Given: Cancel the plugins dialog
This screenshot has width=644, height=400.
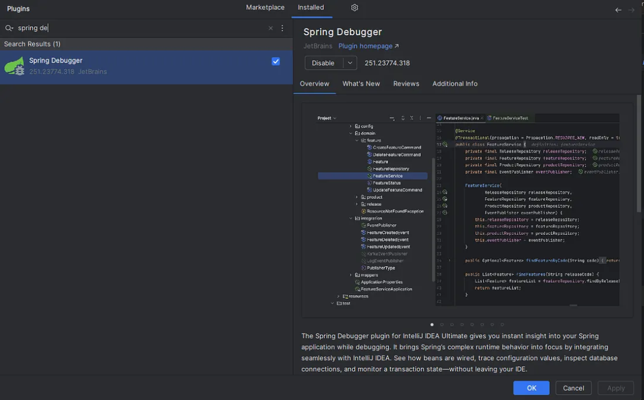Looking at the screenshot, I should pos(574,387).
